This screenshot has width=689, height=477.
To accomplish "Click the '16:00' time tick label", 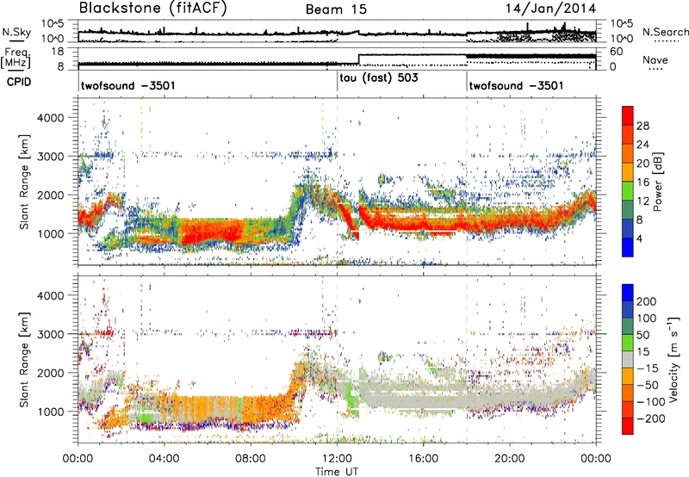I will click(x=423, y=459).
